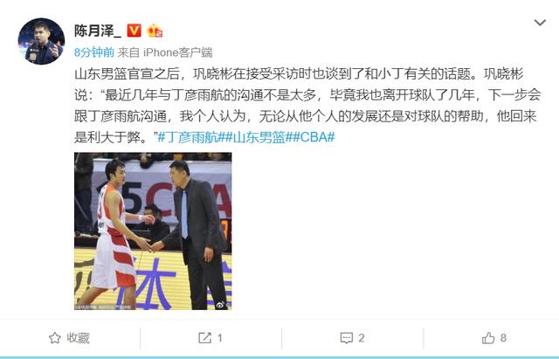The width and height of the screenshot is (559, 359).
Task: Click the thumbs-up like icon
Action: pyautogui.click(x=488, y=338)
